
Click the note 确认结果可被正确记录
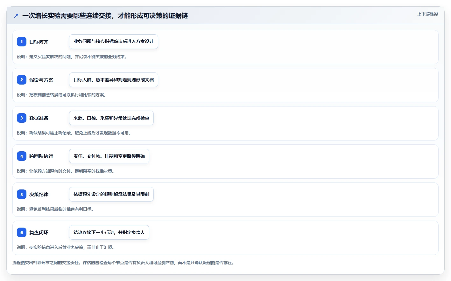pyautogui.click(x=50, y=133)
